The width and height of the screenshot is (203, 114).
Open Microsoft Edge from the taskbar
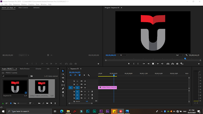[62, 111]
